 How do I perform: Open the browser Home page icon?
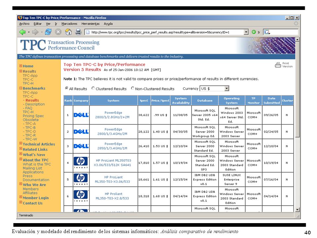pos(68,32)
